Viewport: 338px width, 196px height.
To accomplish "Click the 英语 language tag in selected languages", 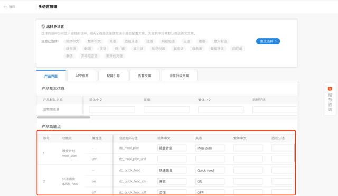I will (x=112, y=41).
